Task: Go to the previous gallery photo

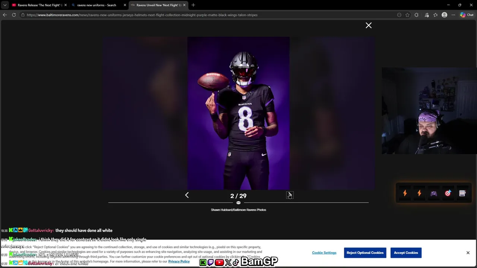Action: pyautogui.click(x=187, y=195)
